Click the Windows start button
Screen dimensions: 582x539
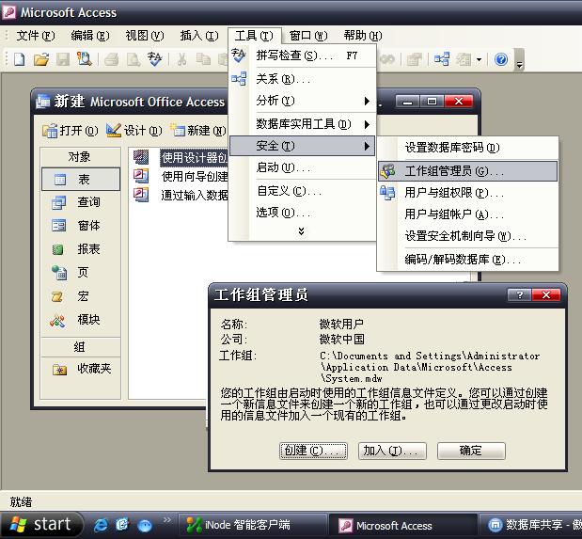click(41, 525)
